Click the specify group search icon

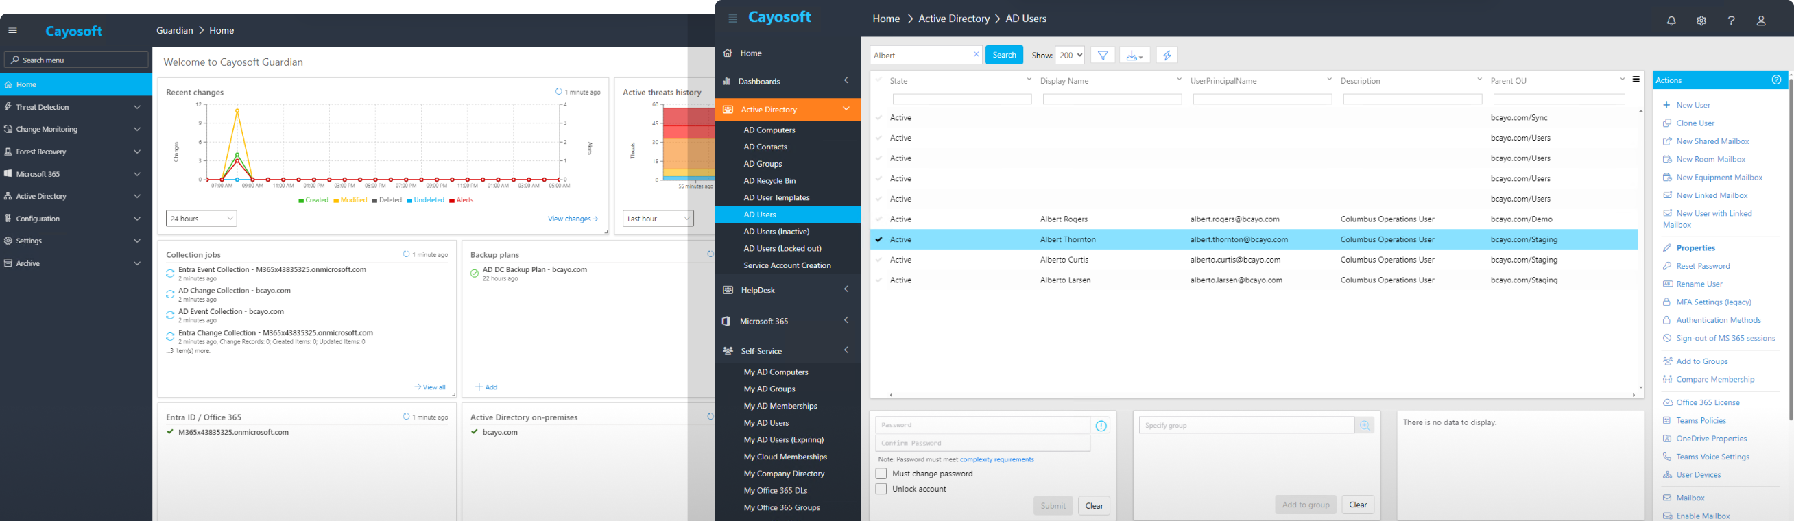click(1364, 425)
